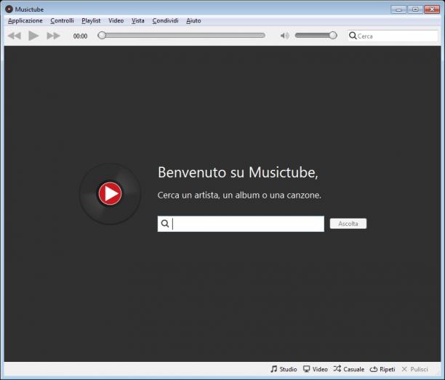445x380 pixels.
Task: Minimize the Musictube window
Action: point(398,9)
